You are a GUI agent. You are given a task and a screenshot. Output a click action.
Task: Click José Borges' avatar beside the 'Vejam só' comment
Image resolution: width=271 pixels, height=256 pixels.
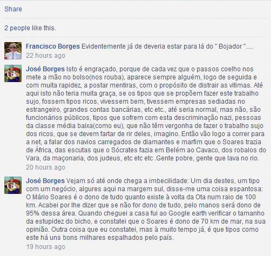point(13,185)
